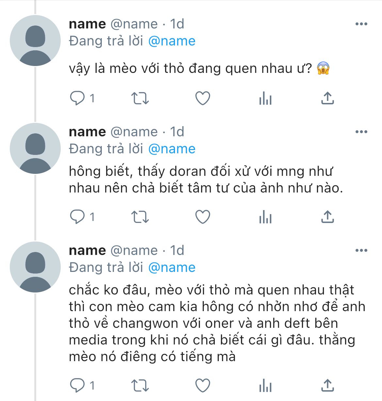View analytics for the 'chắc ko đâu' tweet

tap(265, 385)
